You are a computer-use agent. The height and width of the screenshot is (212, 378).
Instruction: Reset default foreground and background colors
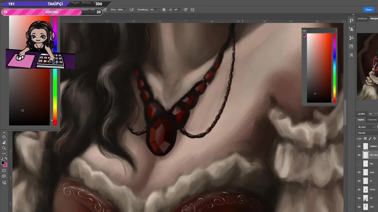point(2,158)
